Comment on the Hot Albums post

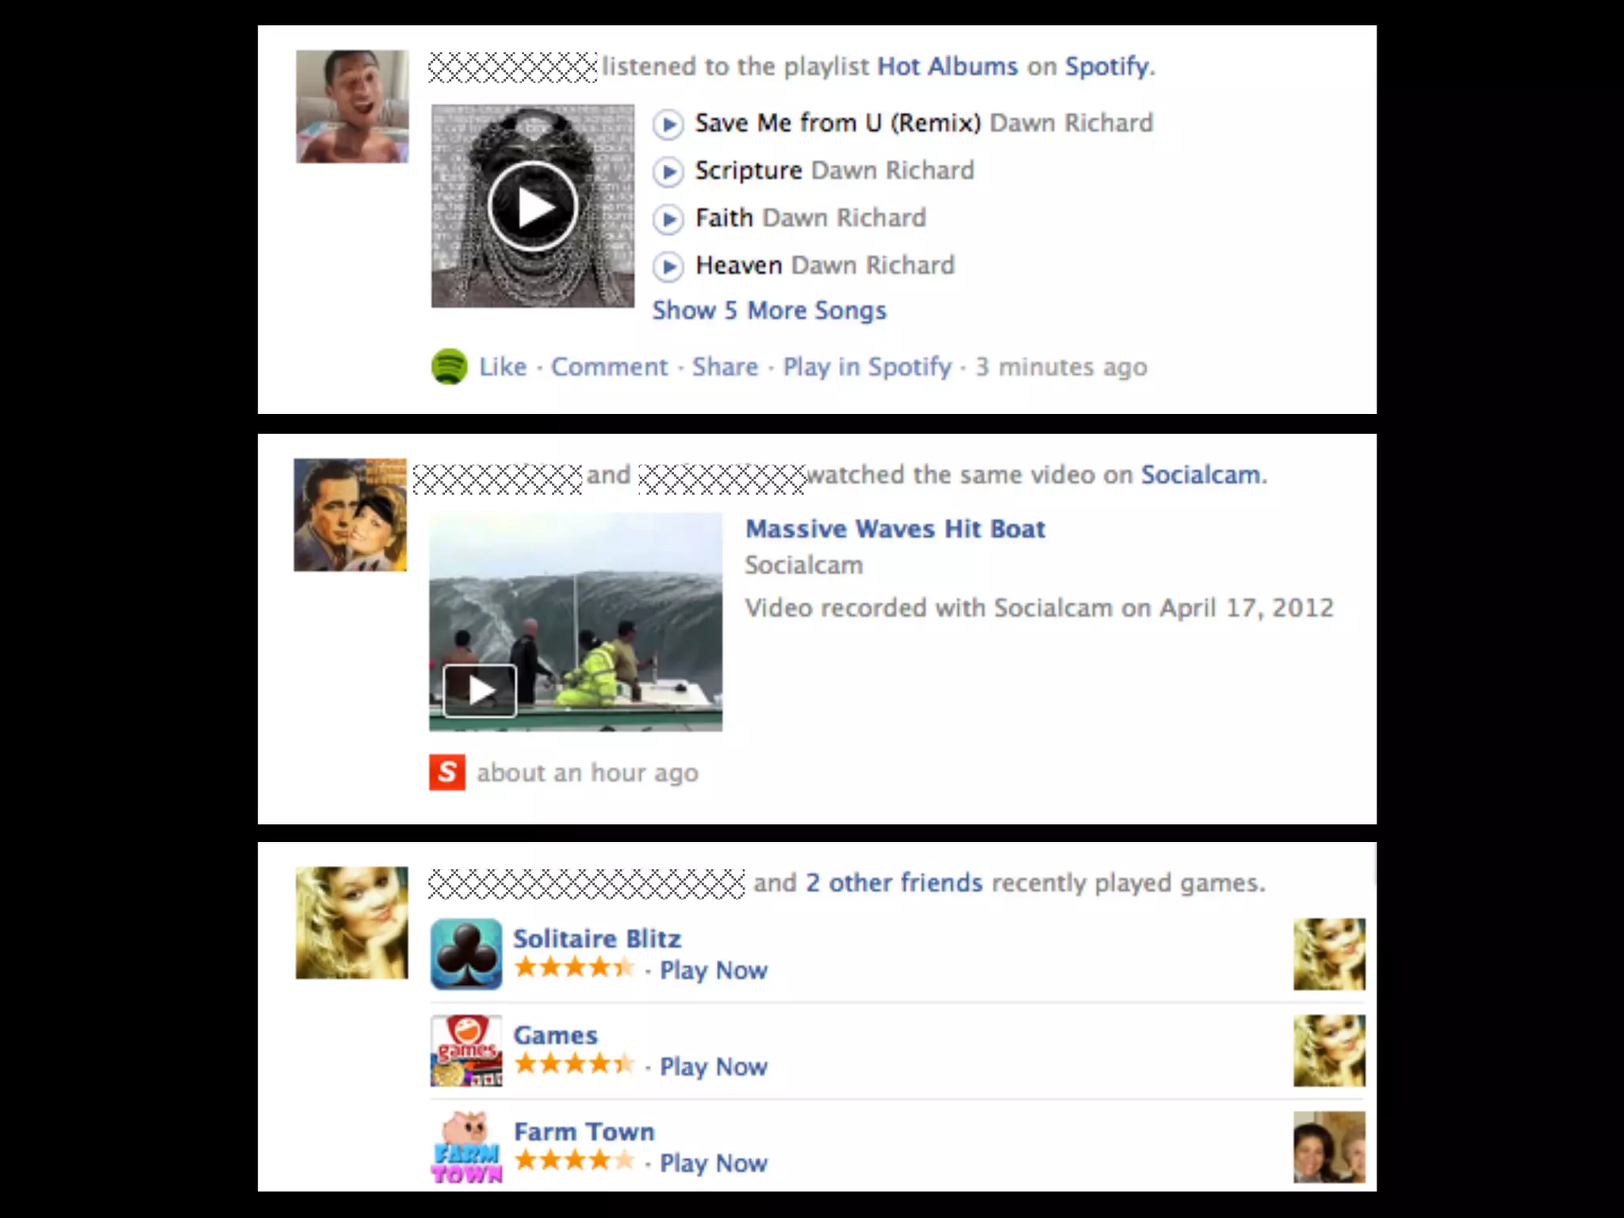point(609,367)
